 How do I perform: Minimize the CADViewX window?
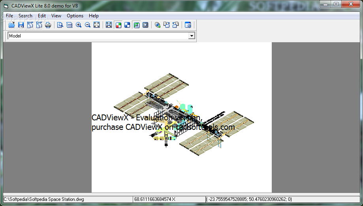coord(325,4)
